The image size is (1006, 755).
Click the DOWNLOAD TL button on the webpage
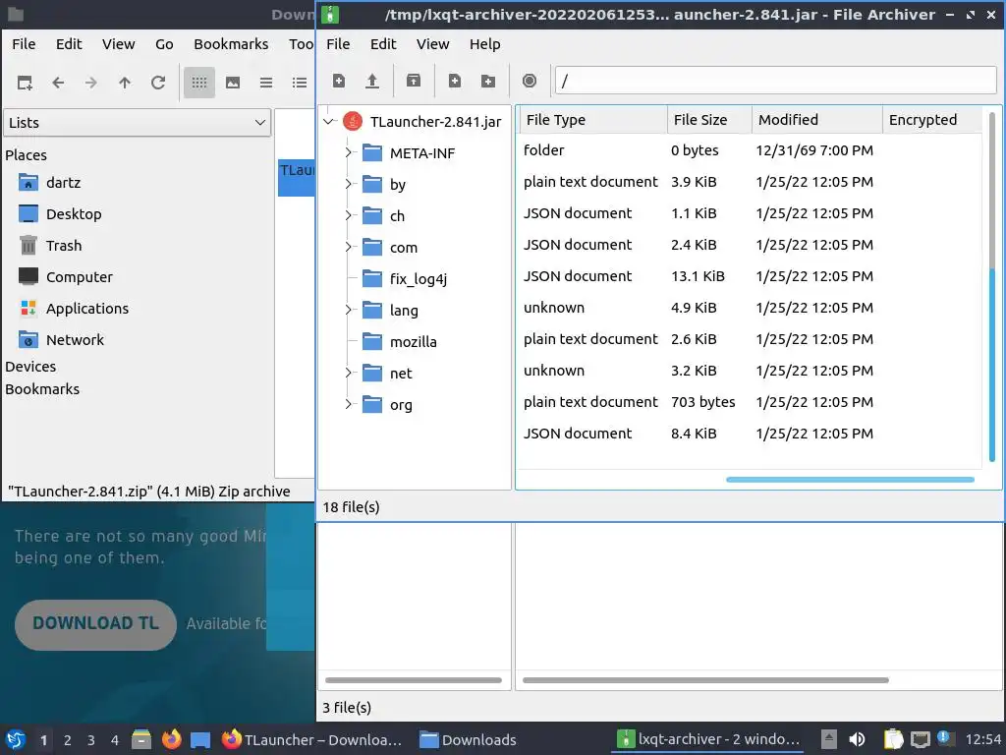click(x=95, y=624)
